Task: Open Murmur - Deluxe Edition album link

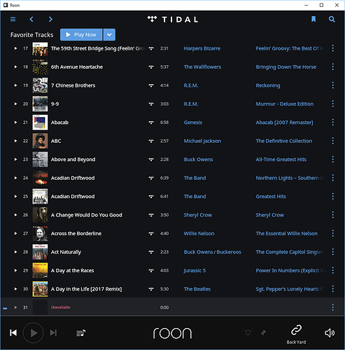Action: [x=285, y=104]
